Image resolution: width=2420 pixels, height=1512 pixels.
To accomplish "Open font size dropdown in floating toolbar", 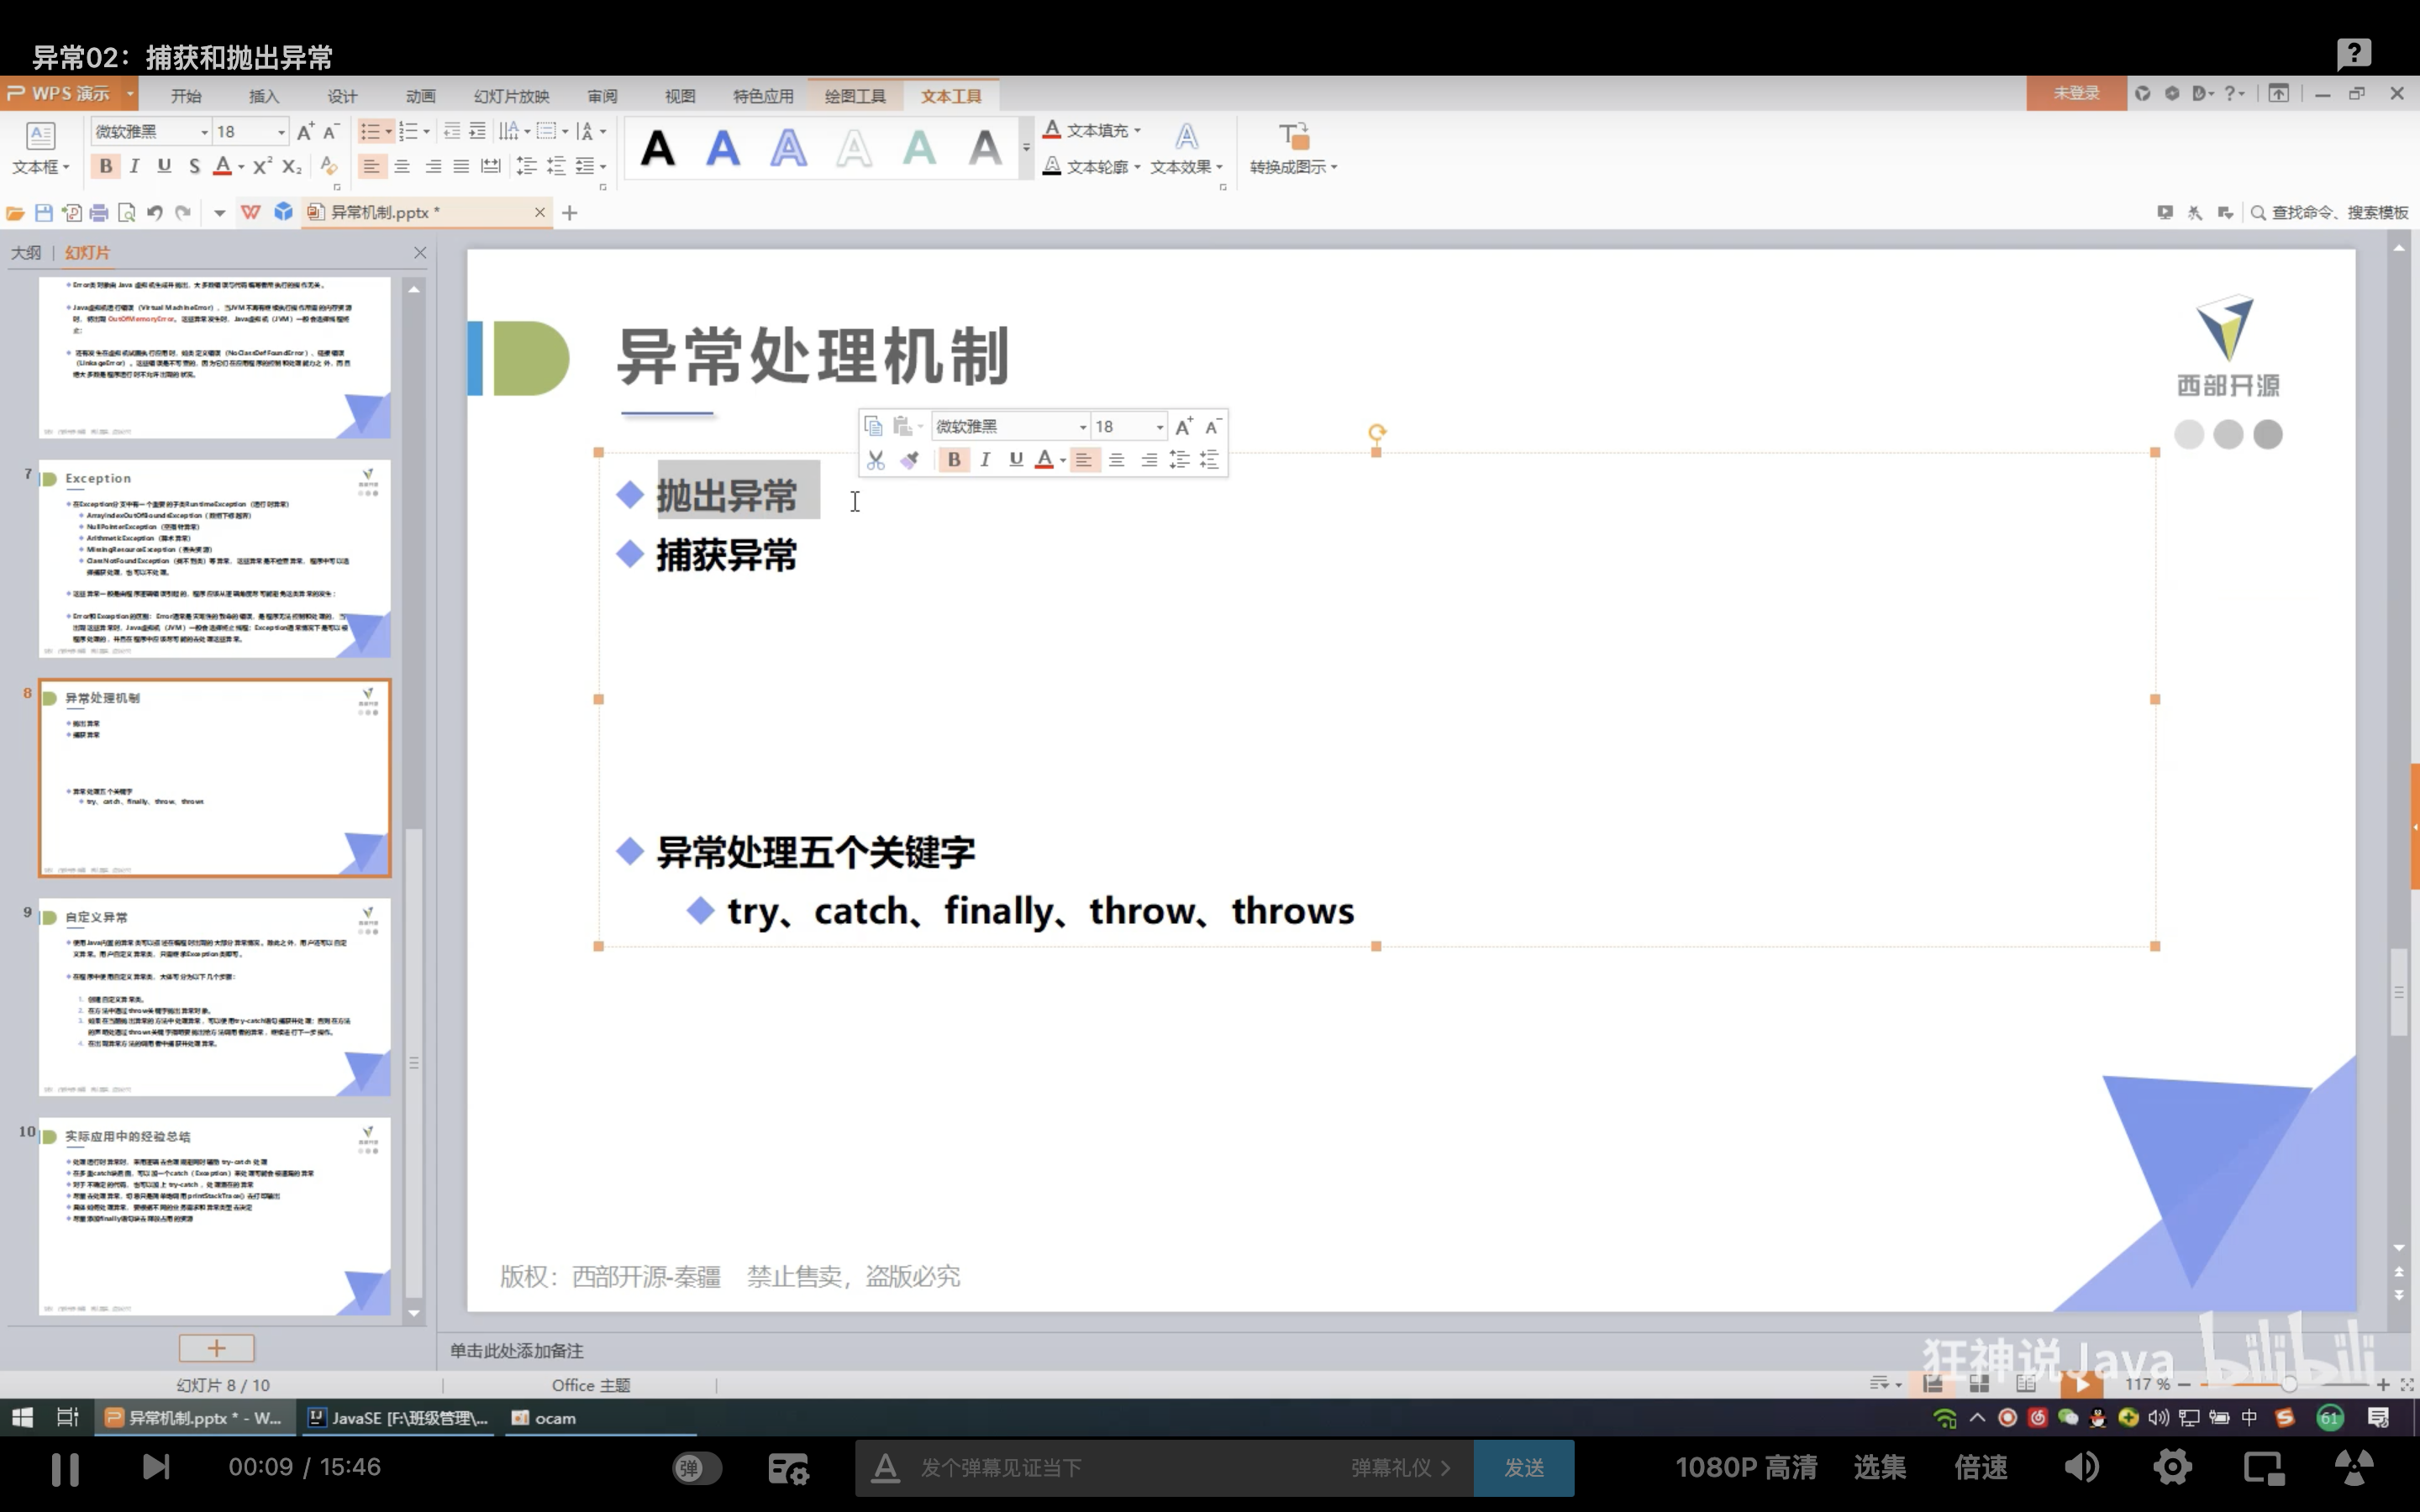I will pos(1159,427).
